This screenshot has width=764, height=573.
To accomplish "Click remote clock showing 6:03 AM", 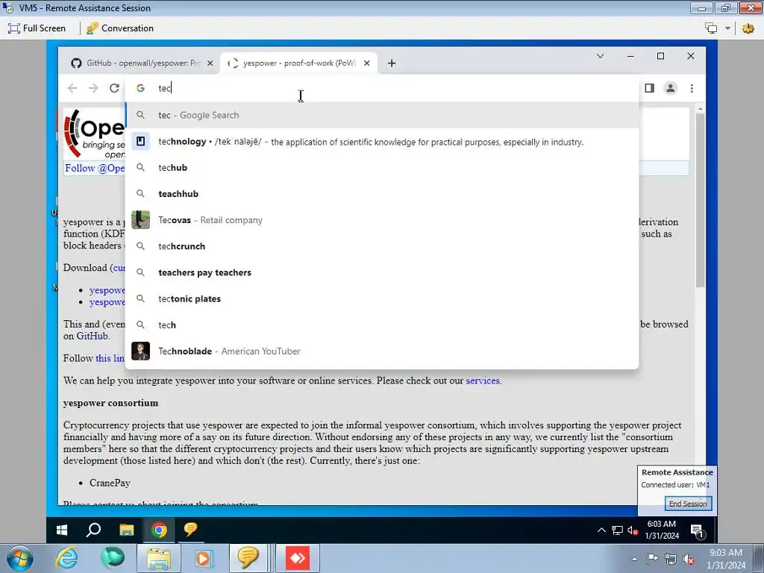I will click(x=662, y=530).
